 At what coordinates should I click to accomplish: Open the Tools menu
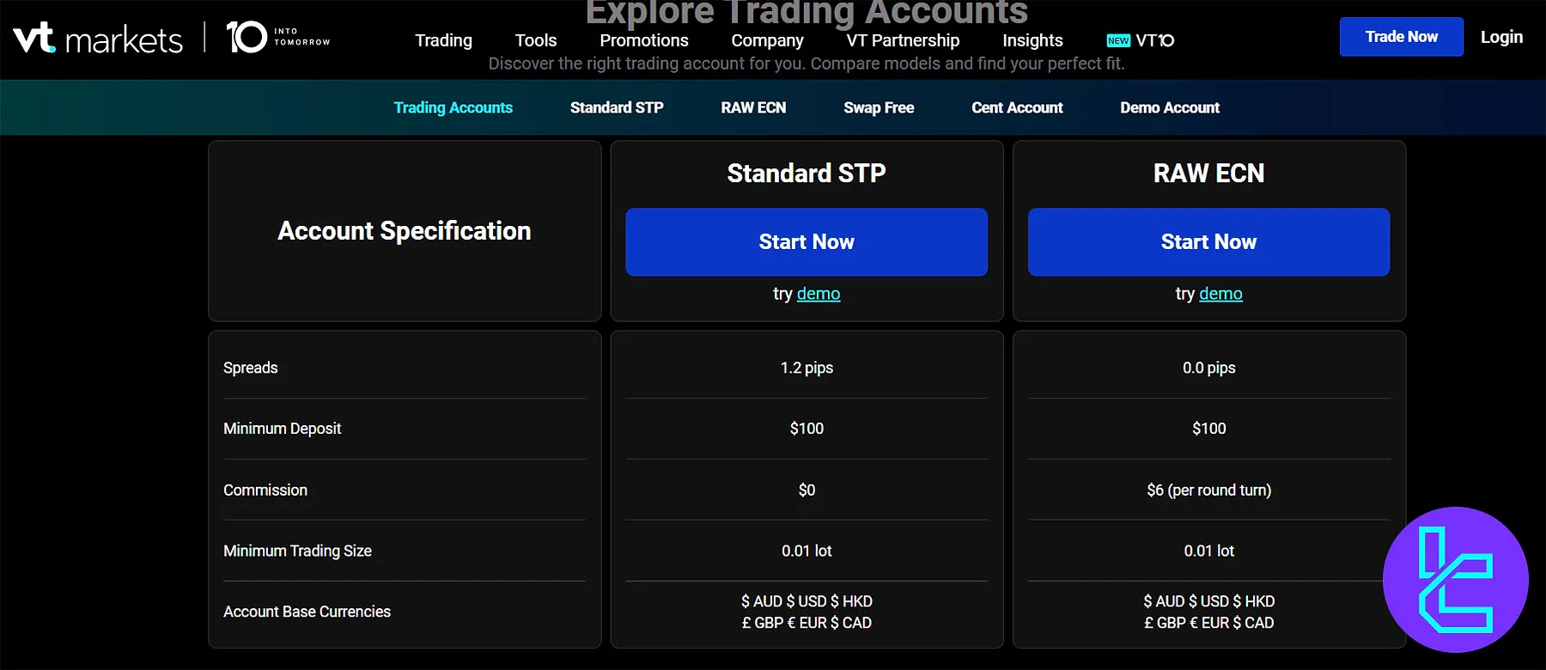point(536,40)
